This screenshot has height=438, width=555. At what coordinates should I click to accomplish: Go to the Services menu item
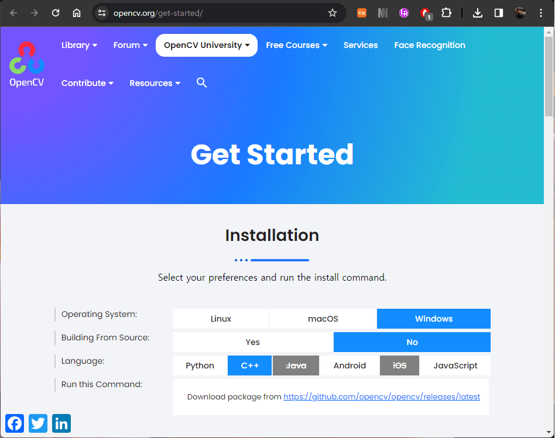(361, 45)
